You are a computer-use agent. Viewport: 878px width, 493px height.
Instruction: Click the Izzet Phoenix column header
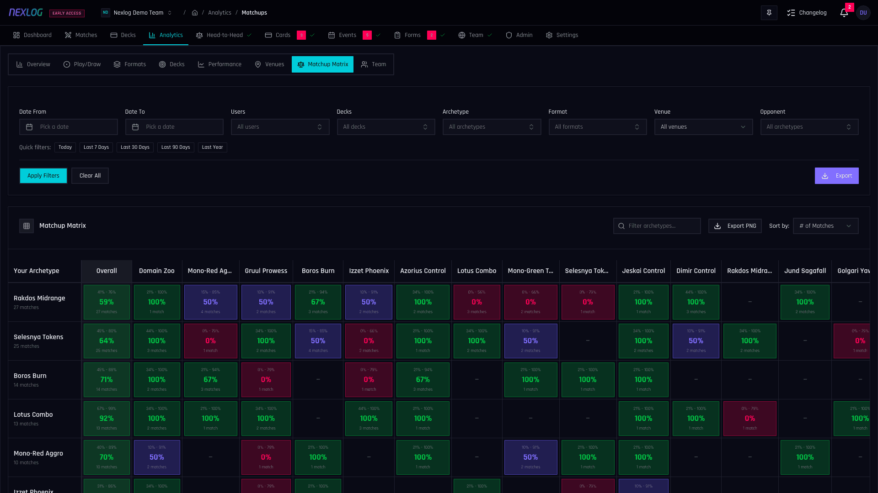click(x=369, y=271)
